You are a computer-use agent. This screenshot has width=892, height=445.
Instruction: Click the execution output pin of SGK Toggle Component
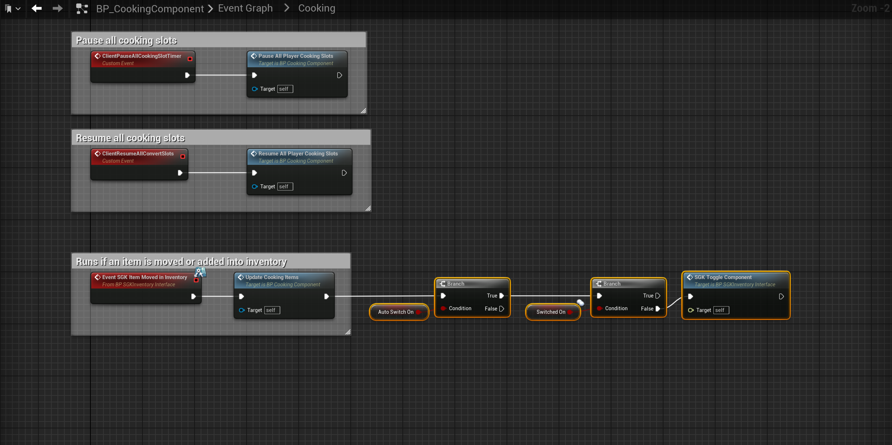[x=781, y=296]
